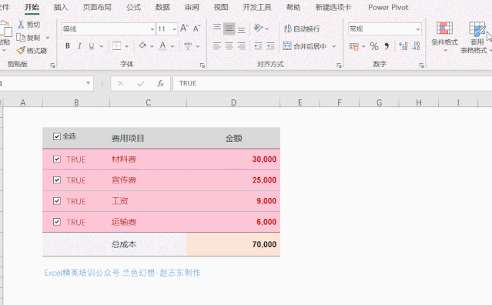
Task: Apply percent style with the % icon
Action: (374, 46)
